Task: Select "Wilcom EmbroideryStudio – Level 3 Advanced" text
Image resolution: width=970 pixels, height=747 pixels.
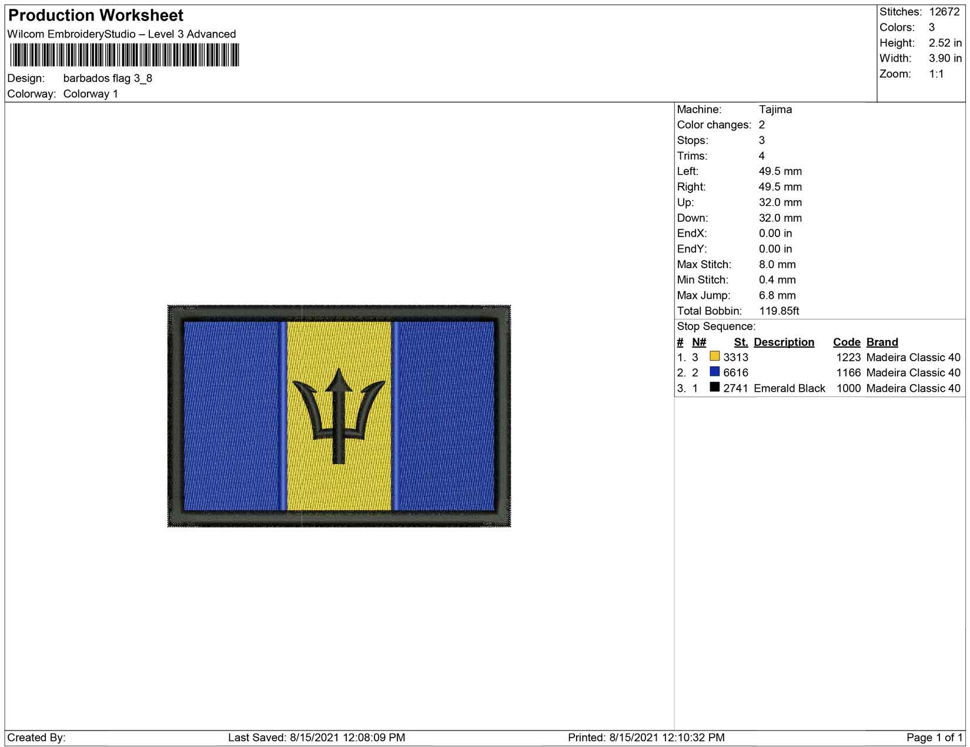Action: click(x=122, y=34)
